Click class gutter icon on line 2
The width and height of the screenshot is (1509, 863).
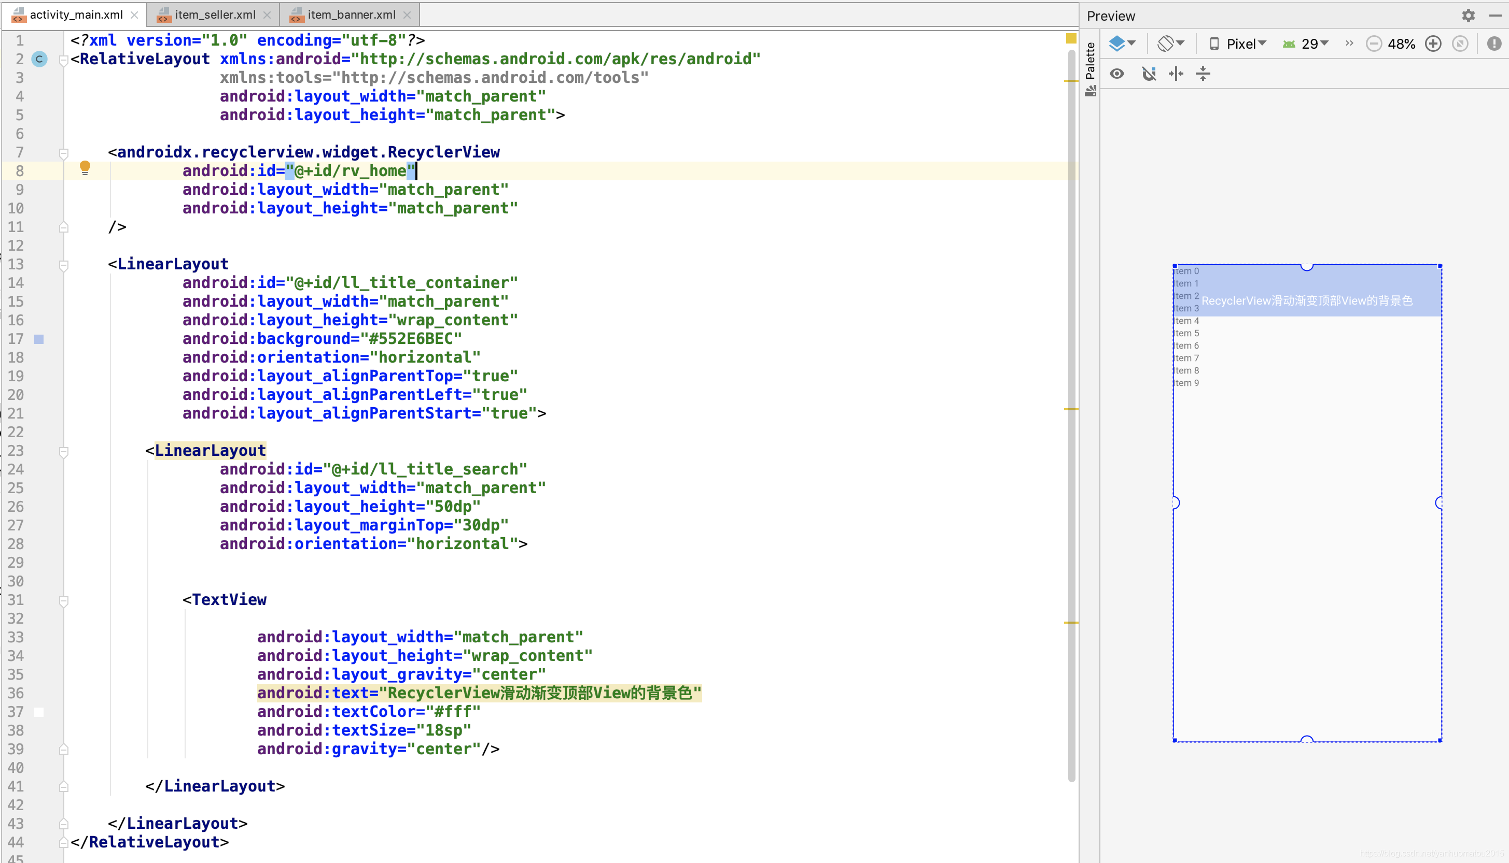coord(39,59)
